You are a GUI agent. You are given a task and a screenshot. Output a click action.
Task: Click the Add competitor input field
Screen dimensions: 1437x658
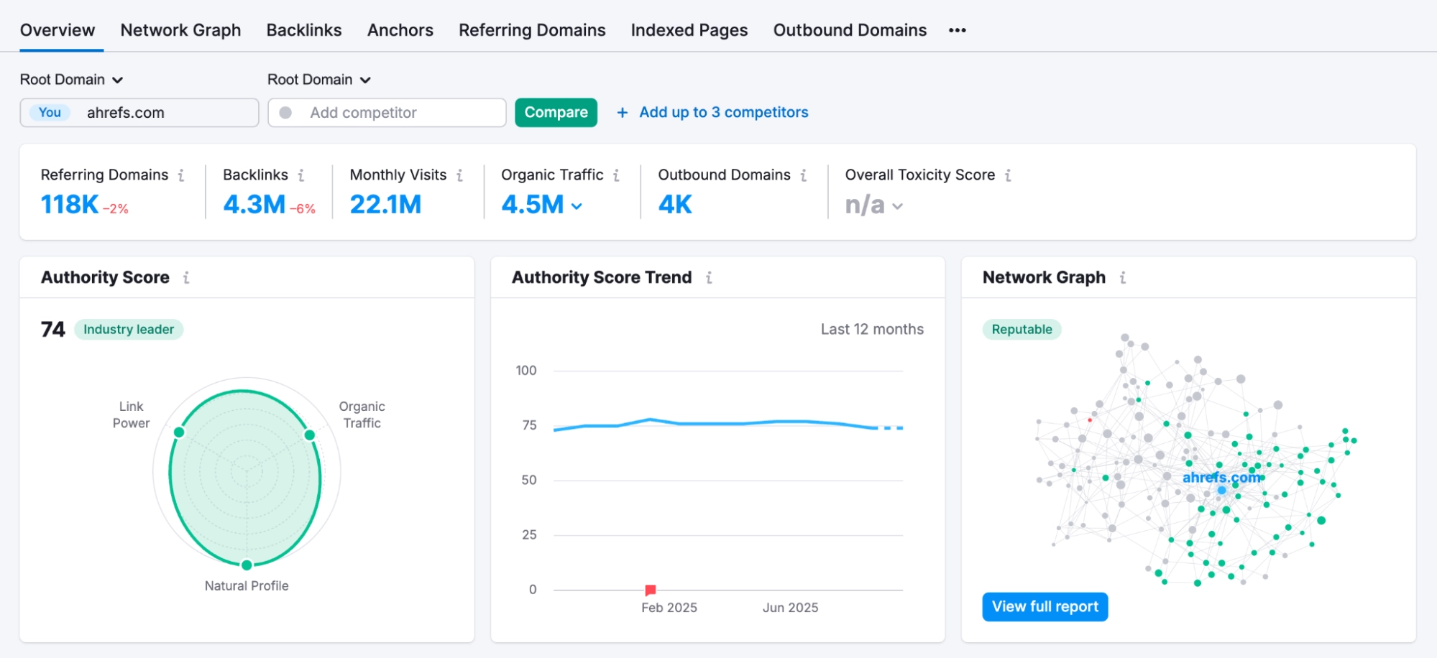[x=386, y=112]
